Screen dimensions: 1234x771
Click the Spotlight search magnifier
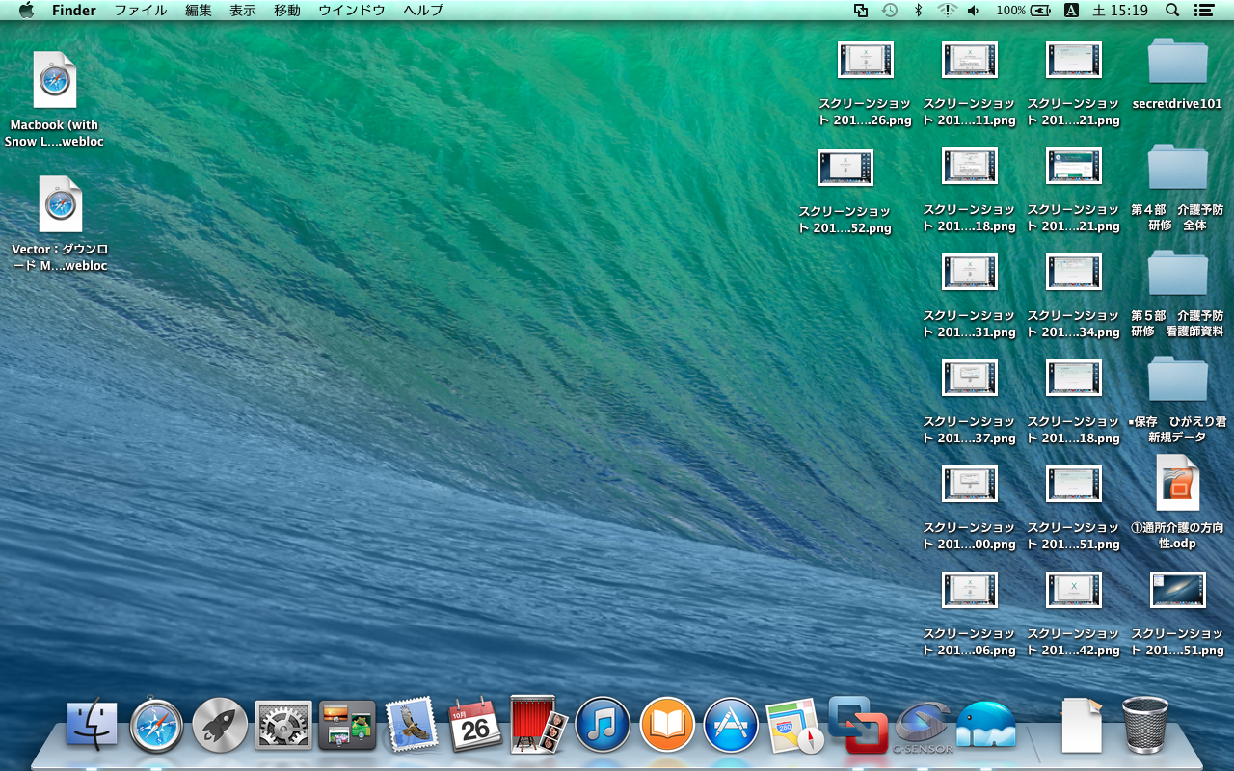[x=1172, y=11]
